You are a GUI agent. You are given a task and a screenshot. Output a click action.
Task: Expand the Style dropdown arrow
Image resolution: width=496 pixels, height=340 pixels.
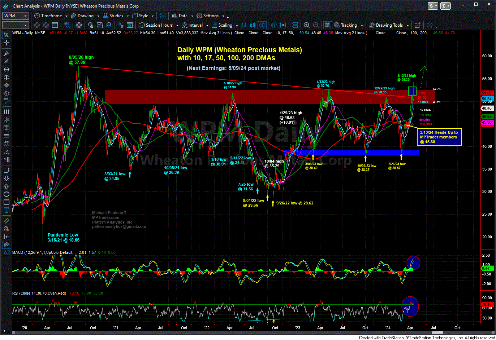[x=152, y=16]
